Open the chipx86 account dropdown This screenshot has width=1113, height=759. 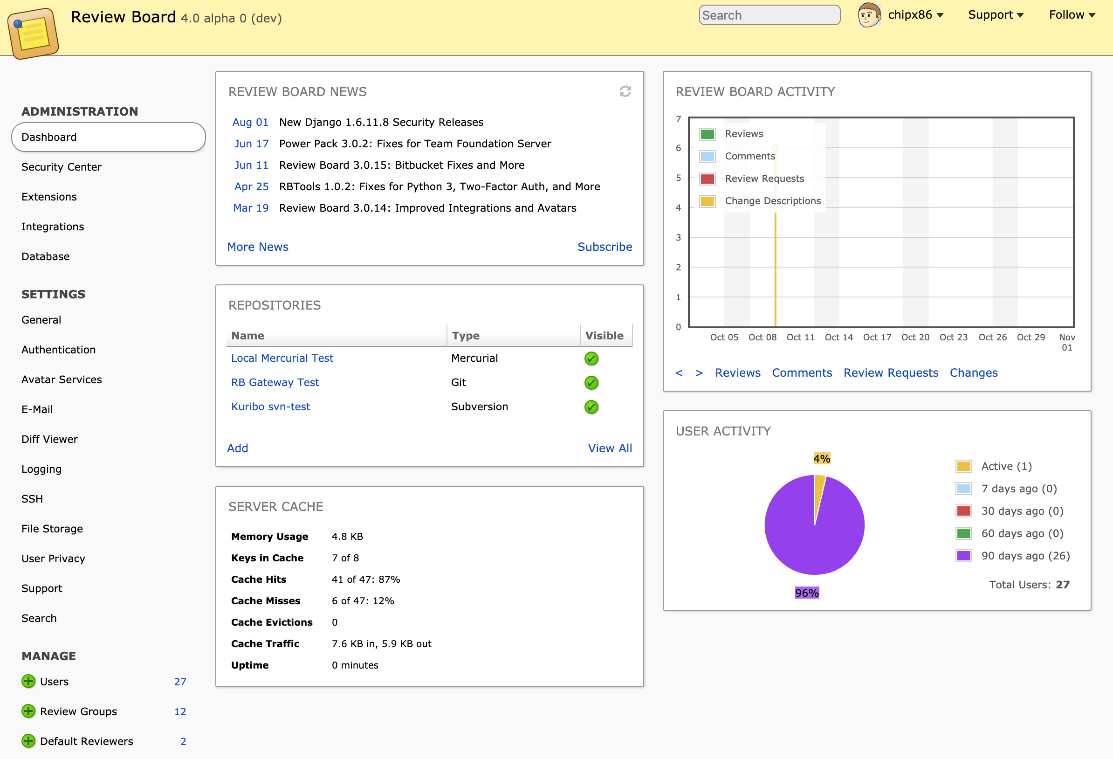(915, 15)
